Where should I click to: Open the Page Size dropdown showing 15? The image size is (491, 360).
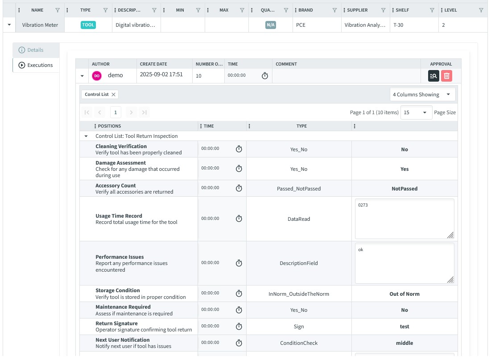tap(416, 112)
